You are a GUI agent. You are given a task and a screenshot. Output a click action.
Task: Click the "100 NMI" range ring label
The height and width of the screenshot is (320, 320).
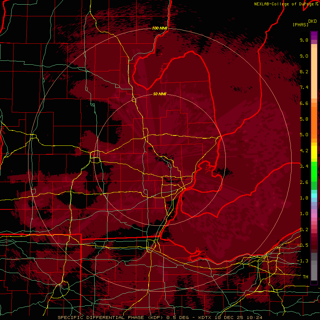click(160, 28)
